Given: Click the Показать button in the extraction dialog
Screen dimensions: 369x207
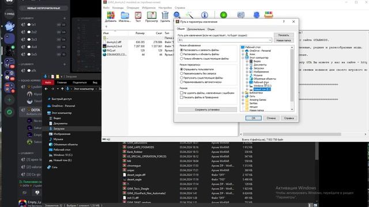Looking at the screenshot, I should click(284, 35).
